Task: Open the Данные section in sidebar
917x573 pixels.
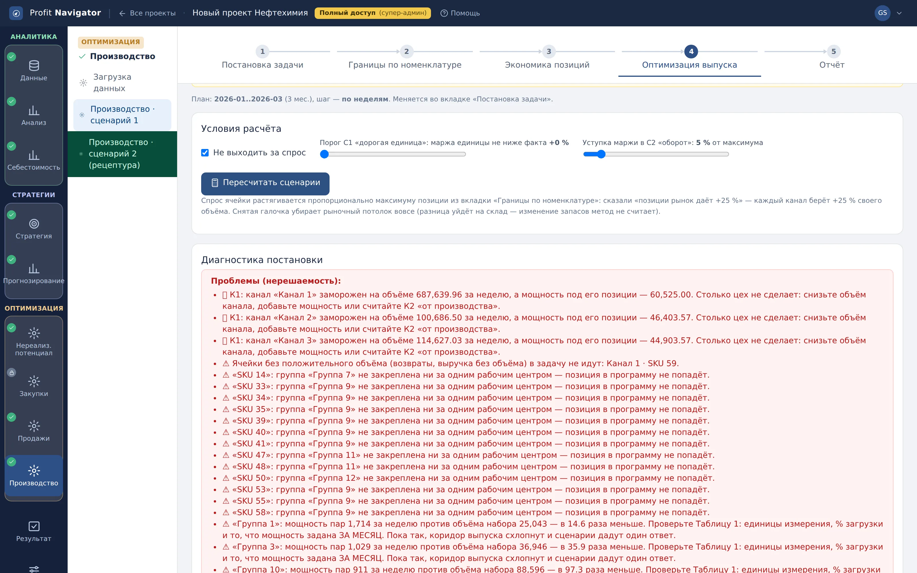Action: click(x=34, y=71)
